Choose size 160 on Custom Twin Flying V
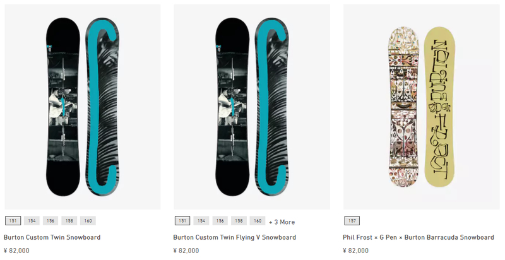This screenshot has width=505, height=260. [x=258, y=221]
